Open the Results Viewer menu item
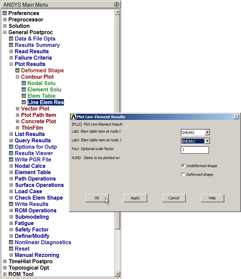This screenshot has width=241, height=279. (x=33, y=153)
